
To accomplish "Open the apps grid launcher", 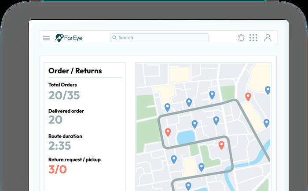I will click(x=253, y=38).
